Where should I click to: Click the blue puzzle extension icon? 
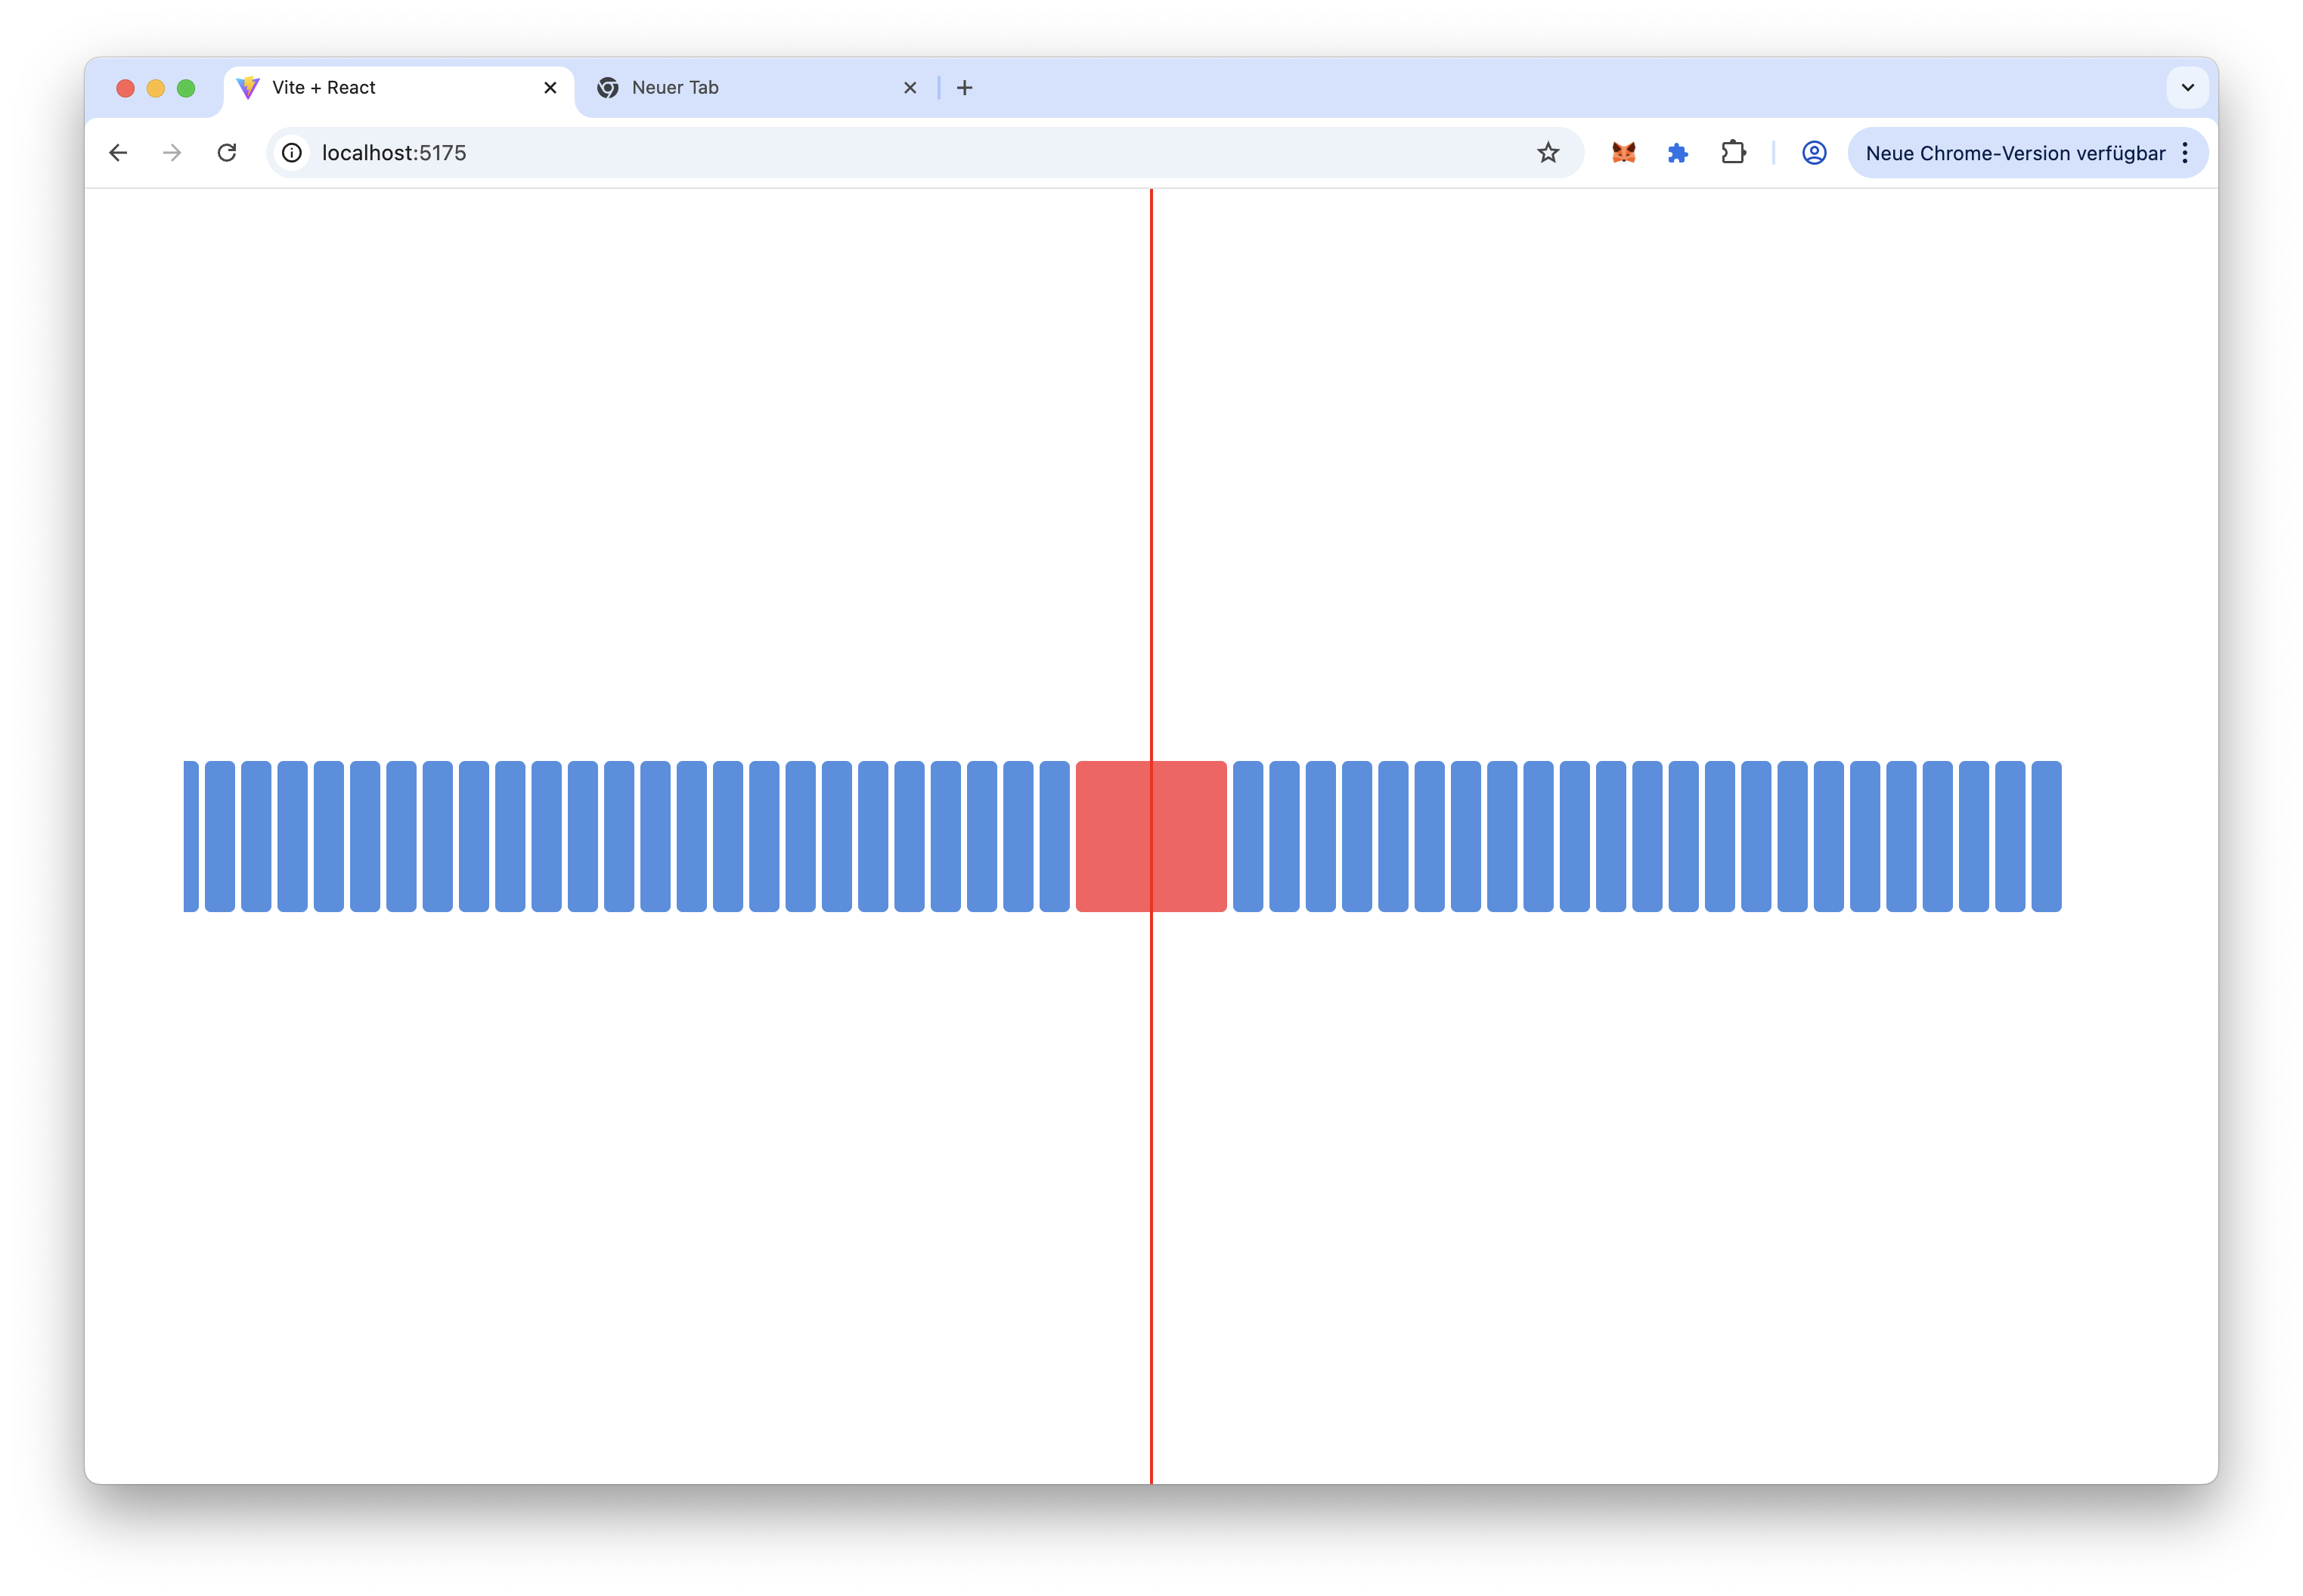[1678, 153]
